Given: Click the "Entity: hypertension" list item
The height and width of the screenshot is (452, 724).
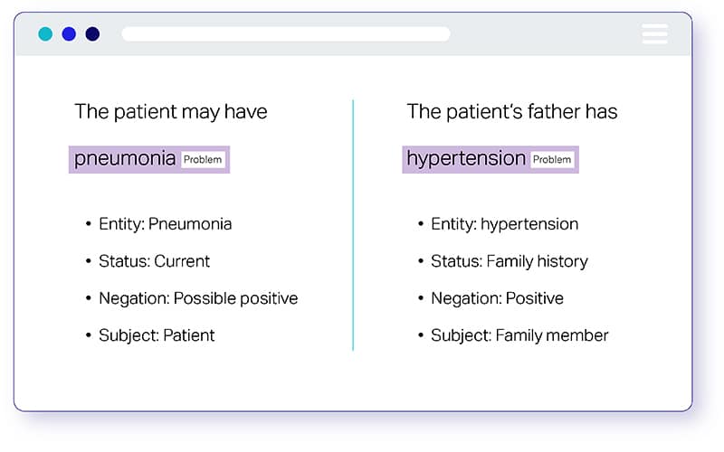Looking at the screenshot, I should pos(498,224).
